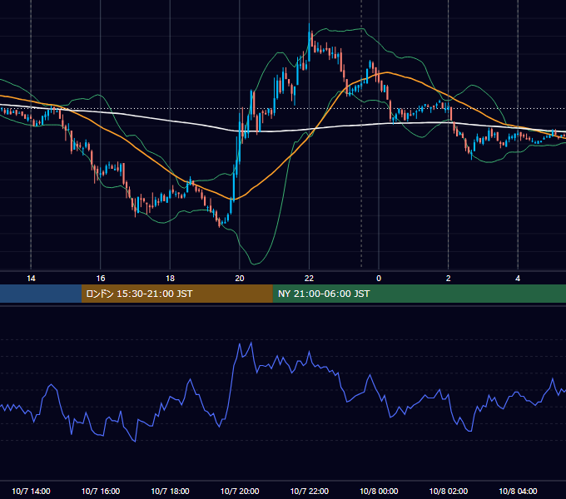Click the 0 hour axis label
This screenshot has height=499, width=566.
(379, 279)
